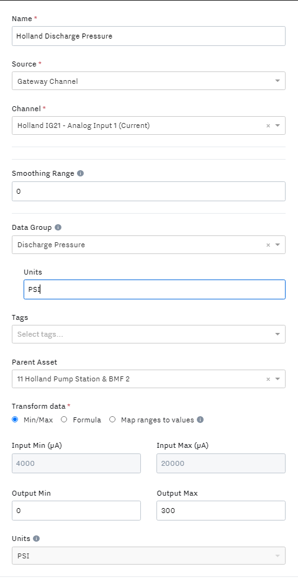Click the Units text field containing PSI
Screen dimensions: 298x582
pyautogui.click(x=155, y=289)
